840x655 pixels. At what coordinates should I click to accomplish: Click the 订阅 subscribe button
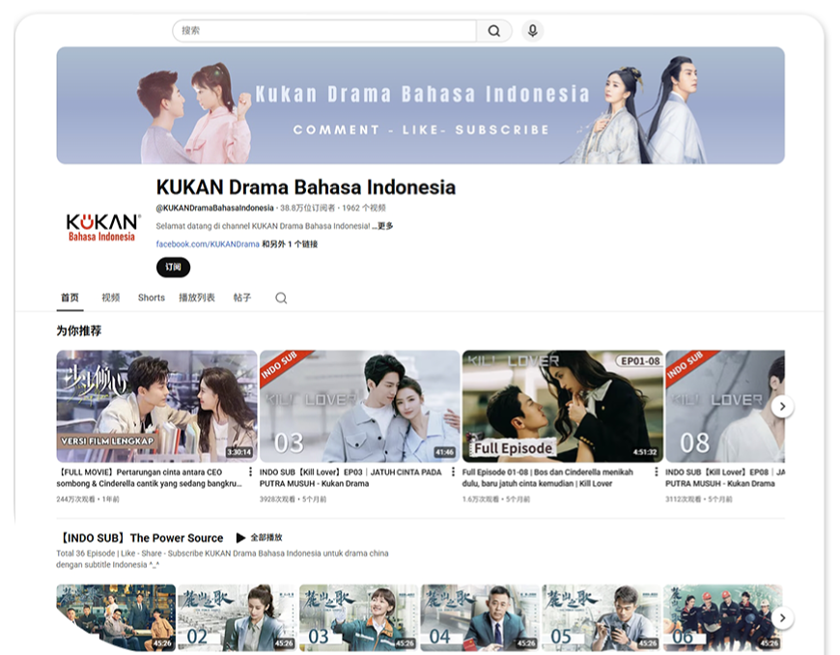173,268
